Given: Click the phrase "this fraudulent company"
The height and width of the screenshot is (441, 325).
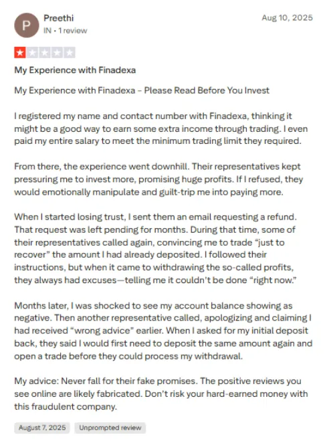Looking at the screenshot, I should click(66, 406).
